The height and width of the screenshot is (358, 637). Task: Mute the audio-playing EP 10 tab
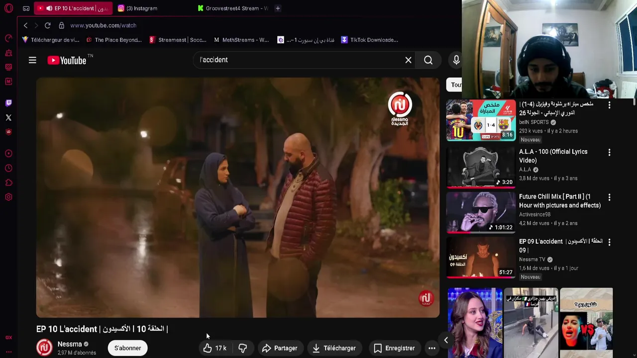[x=49, y=8]
